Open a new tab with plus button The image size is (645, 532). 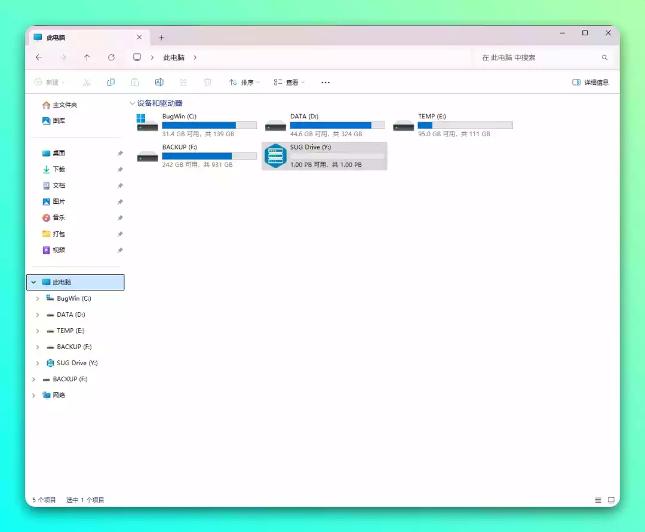[x=161, y=38]
